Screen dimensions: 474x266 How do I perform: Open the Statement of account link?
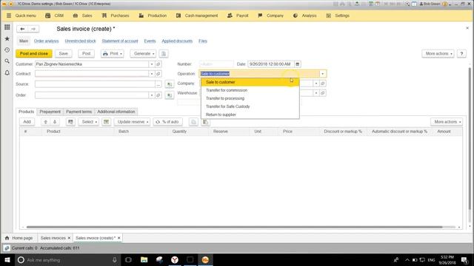(x=120, y=41)
